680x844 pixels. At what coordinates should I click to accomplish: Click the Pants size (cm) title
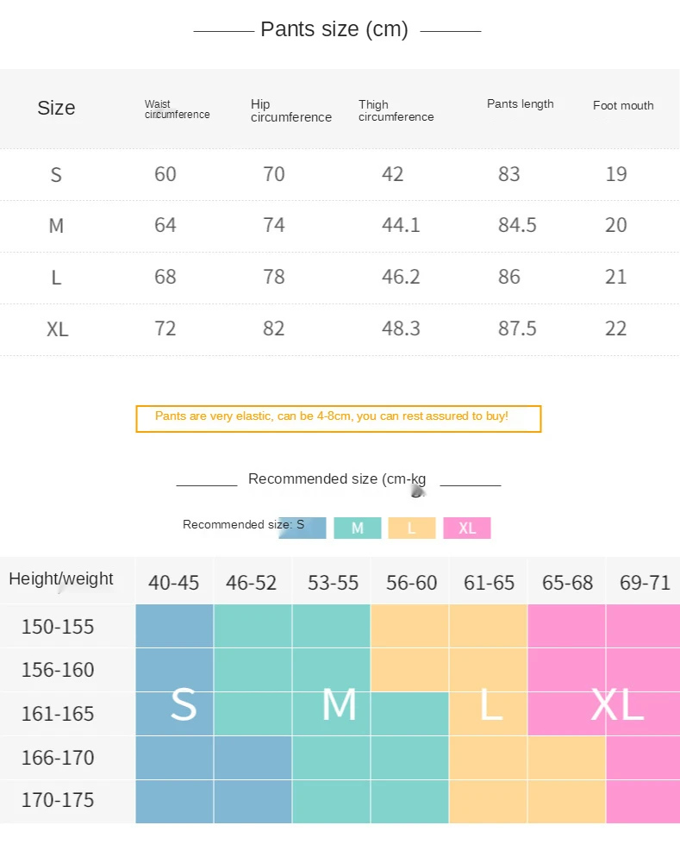[334, 29]
